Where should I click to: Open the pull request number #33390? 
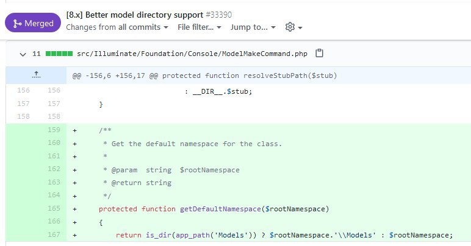218,15
